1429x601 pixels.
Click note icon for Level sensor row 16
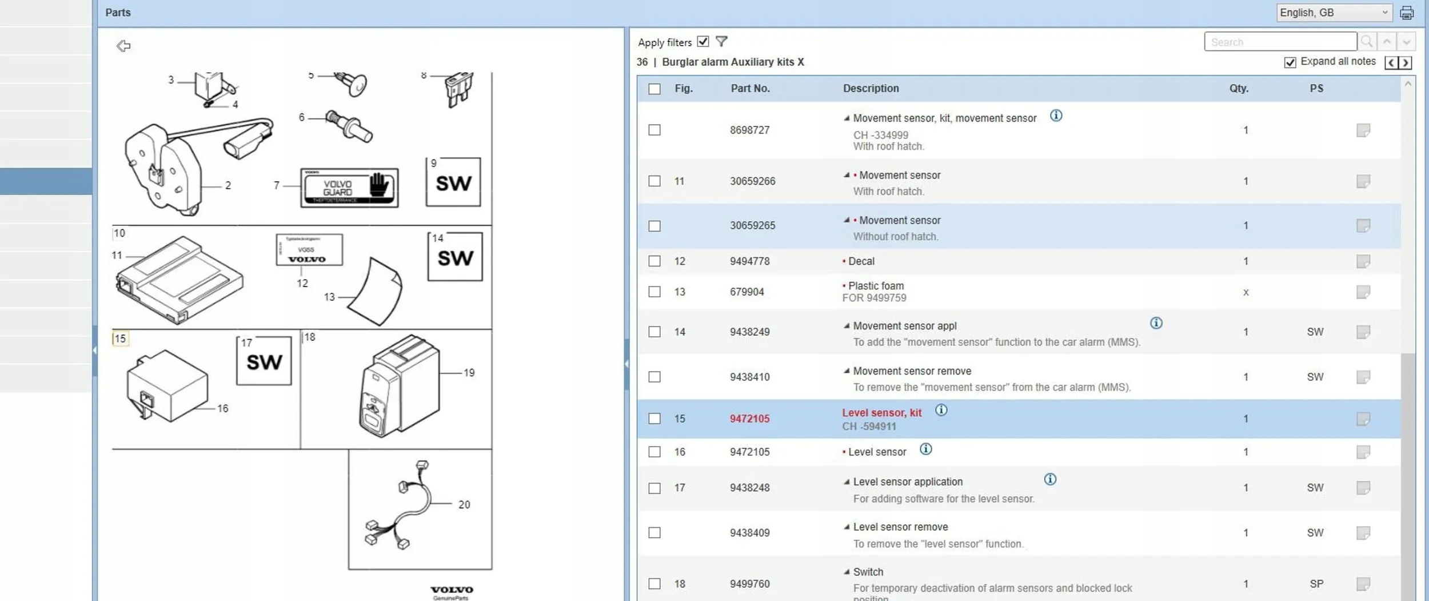tap(1363, 452)
